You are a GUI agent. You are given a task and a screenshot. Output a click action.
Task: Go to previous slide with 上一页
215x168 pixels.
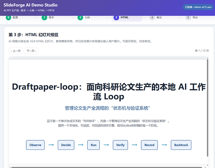tap(16, 51)
